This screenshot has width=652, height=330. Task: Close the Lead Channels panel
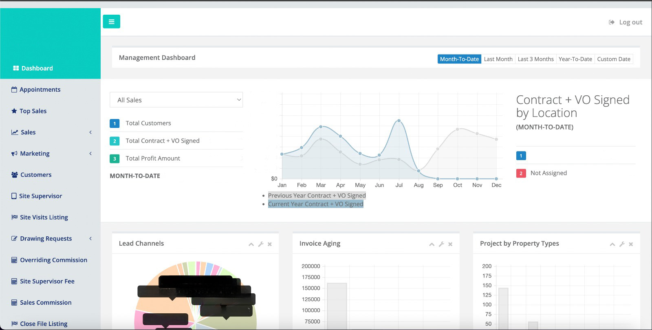pos(270,244)
